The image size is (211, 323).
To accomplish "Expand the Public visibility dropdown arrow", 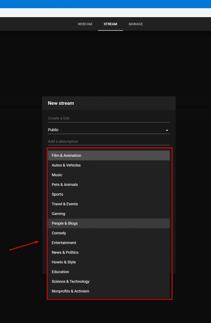I will [167, 130].
